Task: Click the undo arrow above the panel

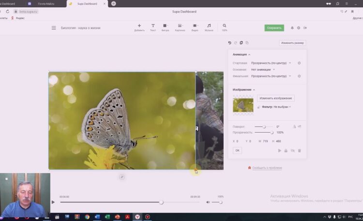Action: pyautogui.click(x=230, y=43)
